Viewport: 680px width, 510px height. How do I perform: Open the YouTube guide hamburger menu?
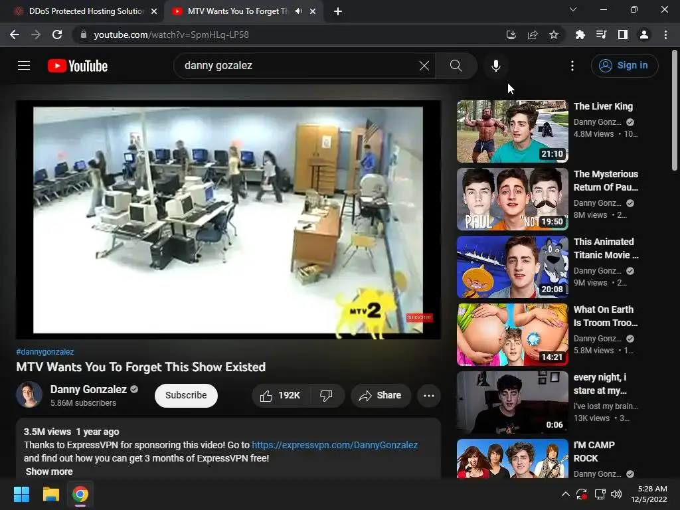pyautogui.click(x=24, y=66)
